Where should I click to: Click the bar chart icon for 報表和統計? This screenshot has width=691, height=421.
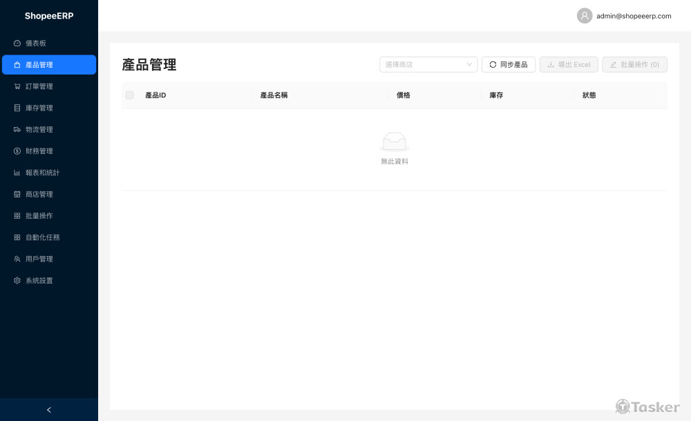coord(17,173)
